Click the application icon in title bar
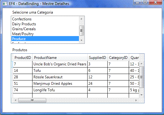164x115 pixels. pyautogui.click(x=5, y=4)
